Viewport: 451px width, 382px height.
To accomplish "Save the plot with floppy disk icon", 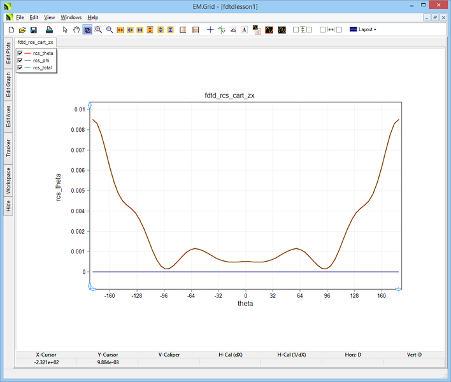I will pos(34,29).
